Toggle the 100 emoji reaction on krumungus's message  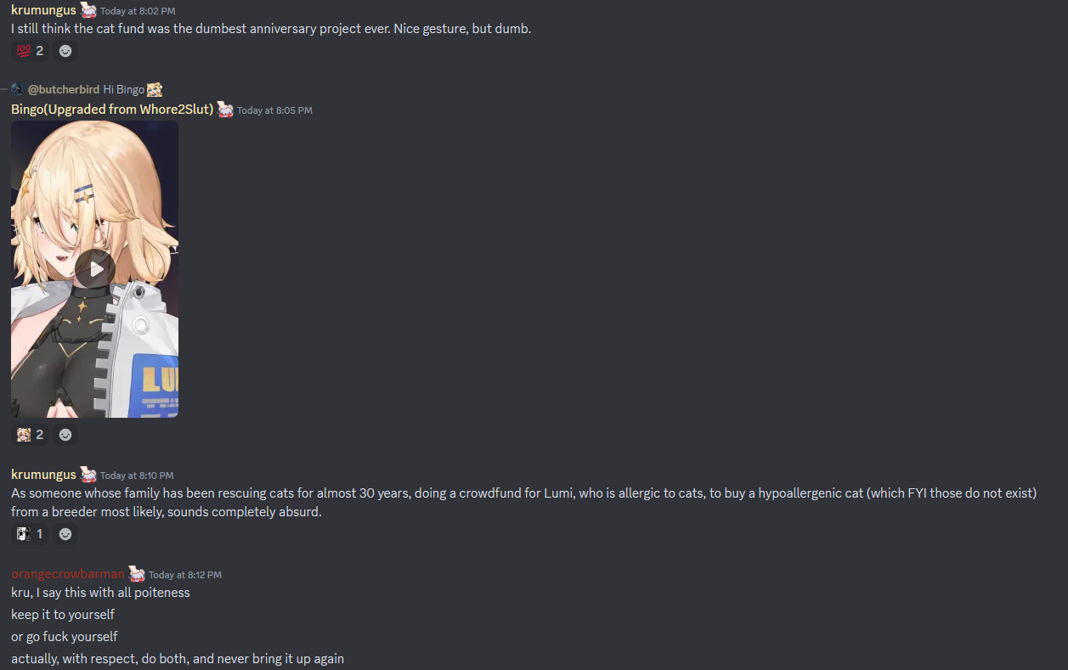click(x=30, y=51)
